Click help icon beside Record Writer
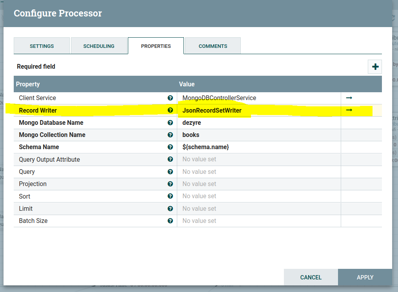 (x=170, y=110)
